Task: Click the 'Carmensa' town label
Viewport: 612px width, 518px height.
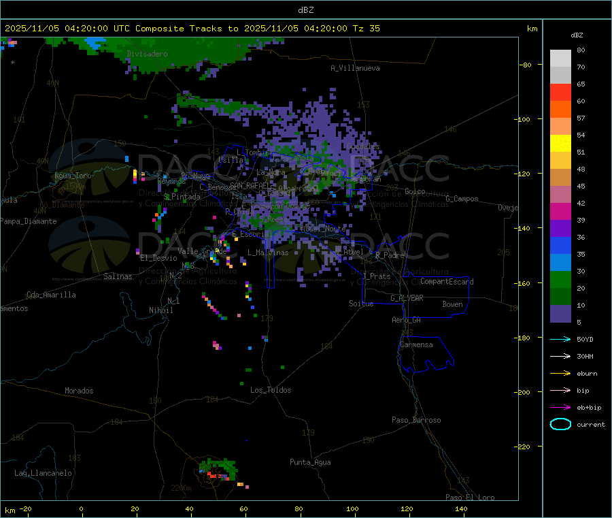Action: [x=416, y=344]
